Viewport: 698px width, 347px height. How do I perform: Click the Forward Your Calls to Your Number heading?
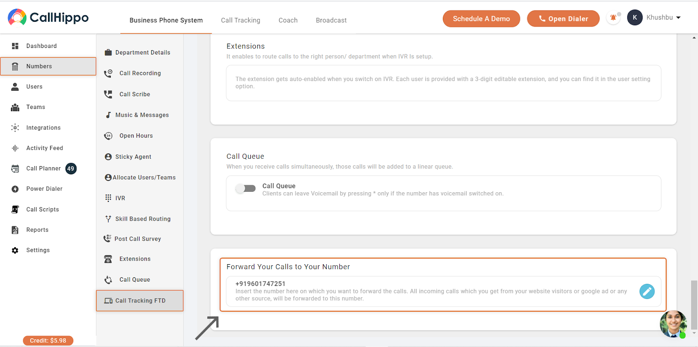[x=288, y=267]
